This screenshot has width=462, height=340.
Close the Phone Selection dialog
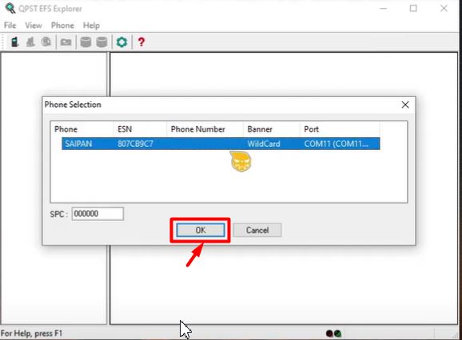405,105
